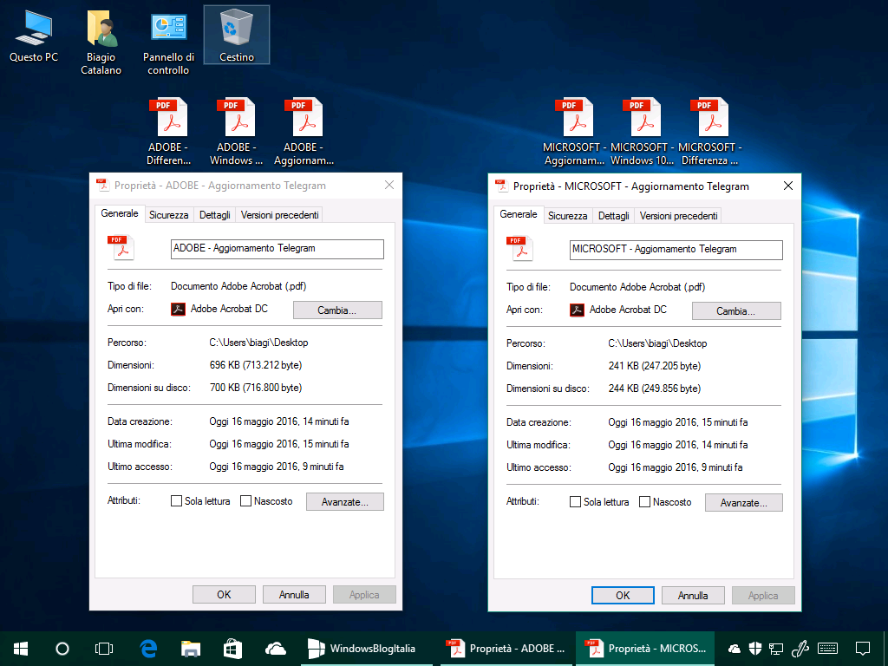Click the 700 KB (716.800 byte) disk size value
Image resolution: width=888 pixels, height=666 pixels.
pyautogui.click(x=256, y=388)
